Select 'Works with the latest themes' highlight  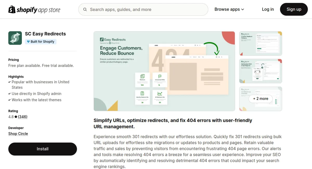tap(36, 100)
